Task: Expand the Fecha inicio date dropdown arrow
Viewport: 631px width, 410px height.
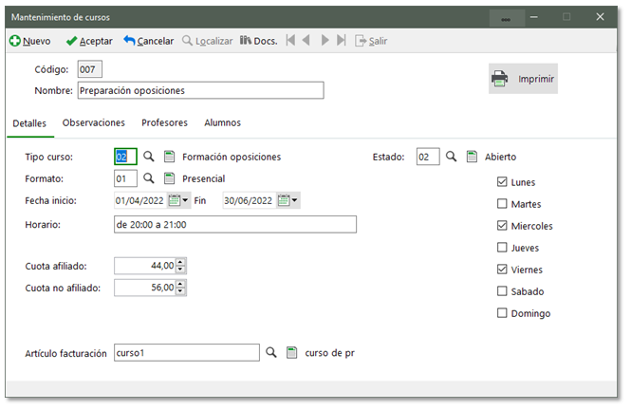Action: (185, 200)
